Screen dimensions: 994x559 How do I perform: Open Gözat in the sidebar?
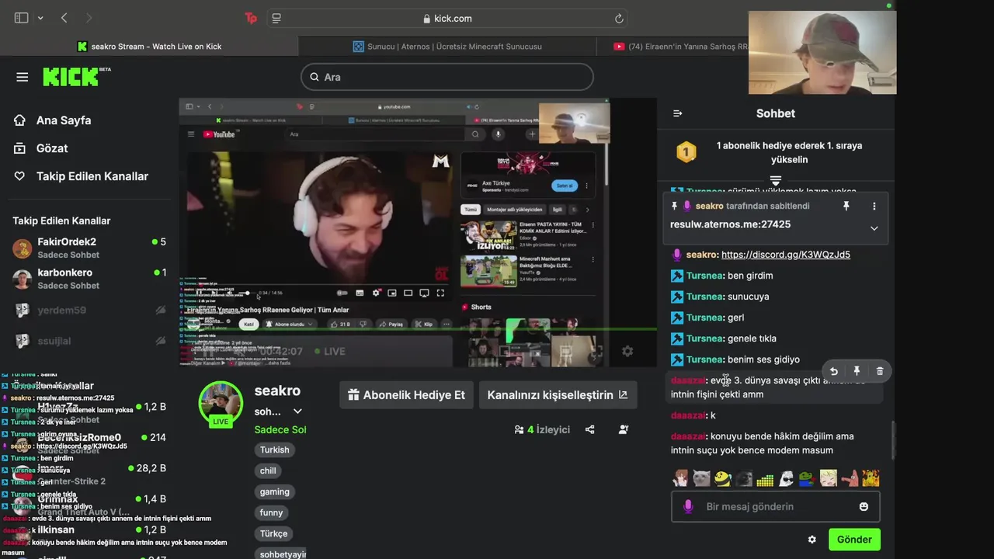click(x=52, y=148)
